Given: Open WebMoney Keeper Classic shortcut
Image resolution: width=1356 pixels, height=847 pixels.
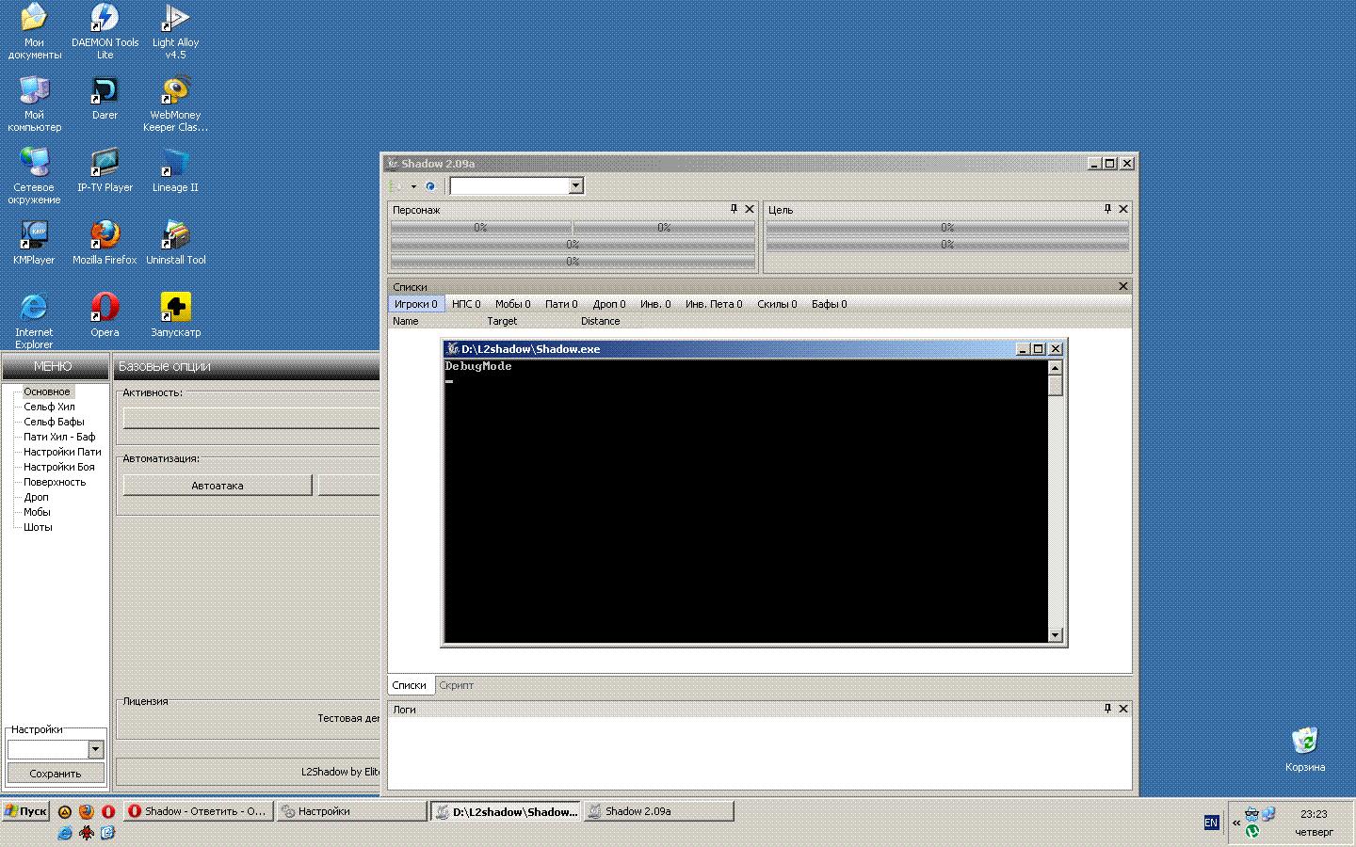Looking at the screenshot, I should pos(175,104).
